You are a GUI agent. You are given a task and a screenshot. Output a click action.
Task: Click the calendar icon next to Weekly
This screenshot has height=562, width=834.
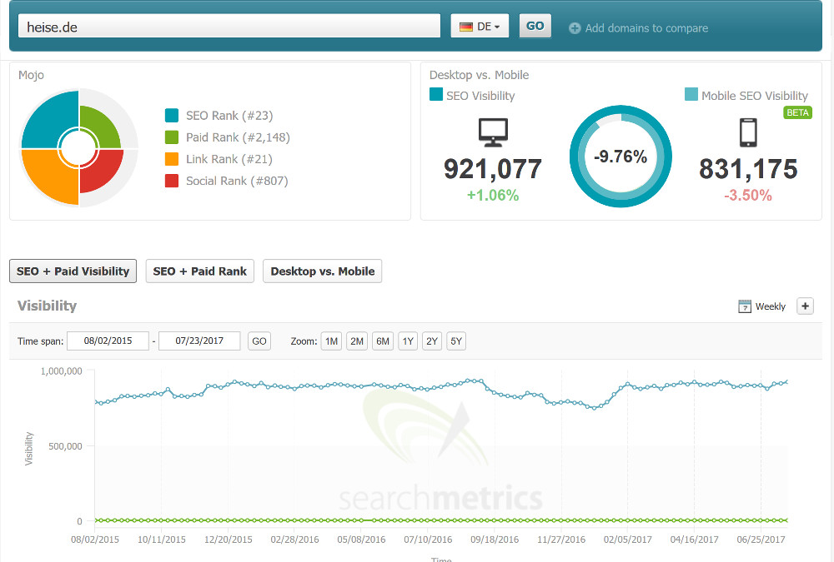pos(743,306)
